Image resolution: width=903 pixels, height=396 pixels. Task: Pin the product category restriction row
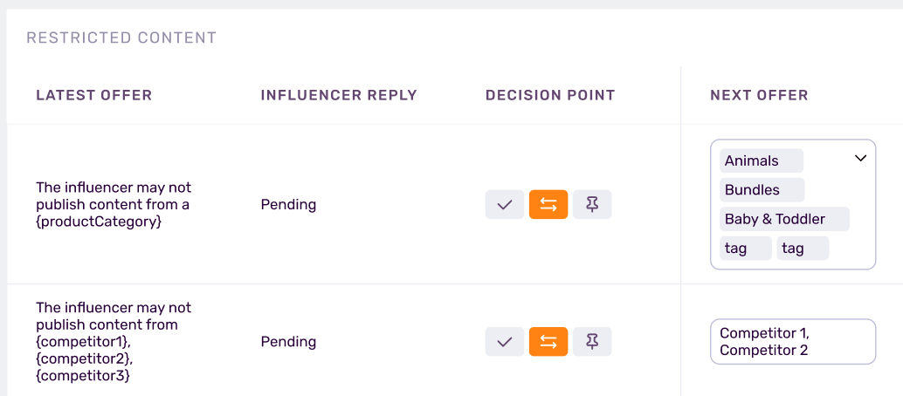coord(592,205)
